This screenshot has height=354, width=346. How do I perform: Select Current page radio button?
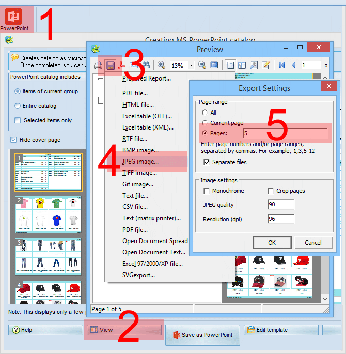(x=205, y=123)
